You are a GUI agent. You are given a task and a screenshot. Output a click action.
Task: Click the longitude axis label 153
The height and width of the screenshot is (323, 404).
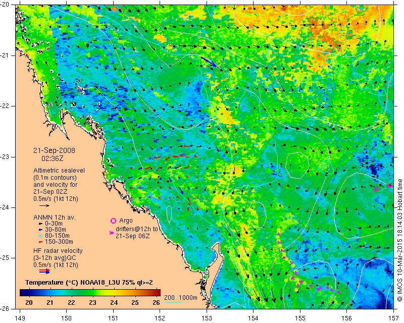pyautogui.click(x=207, y=318)
